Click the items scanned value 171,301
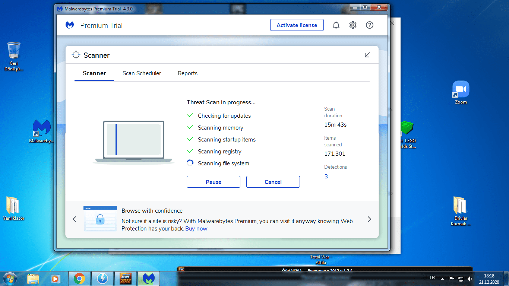 pyautogui.click(x=335, y=154)
